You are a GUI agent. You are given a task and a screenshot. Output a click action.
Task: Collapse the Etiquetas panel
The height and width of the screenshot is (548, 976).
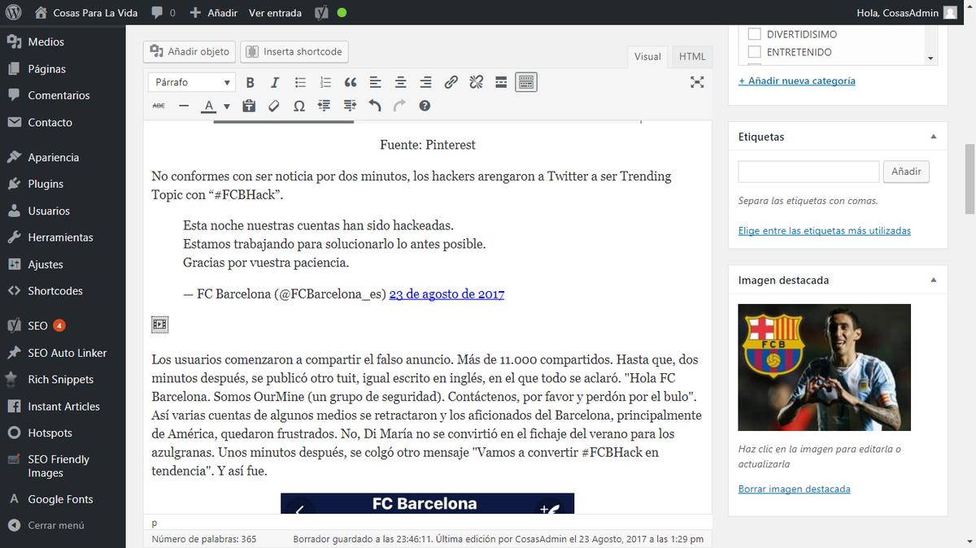pos(933,137)
